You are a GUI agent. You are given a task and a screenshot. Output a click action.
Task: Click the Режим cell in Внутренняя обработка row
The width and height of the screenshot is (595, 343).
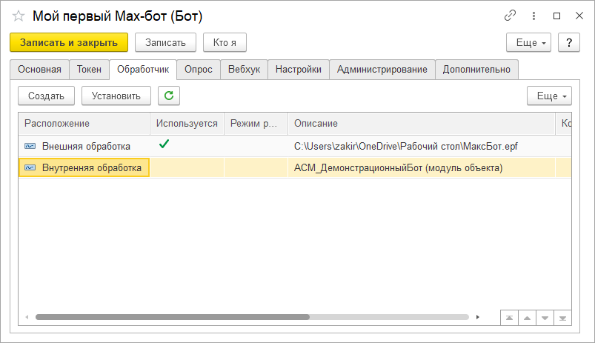[256, 167]
